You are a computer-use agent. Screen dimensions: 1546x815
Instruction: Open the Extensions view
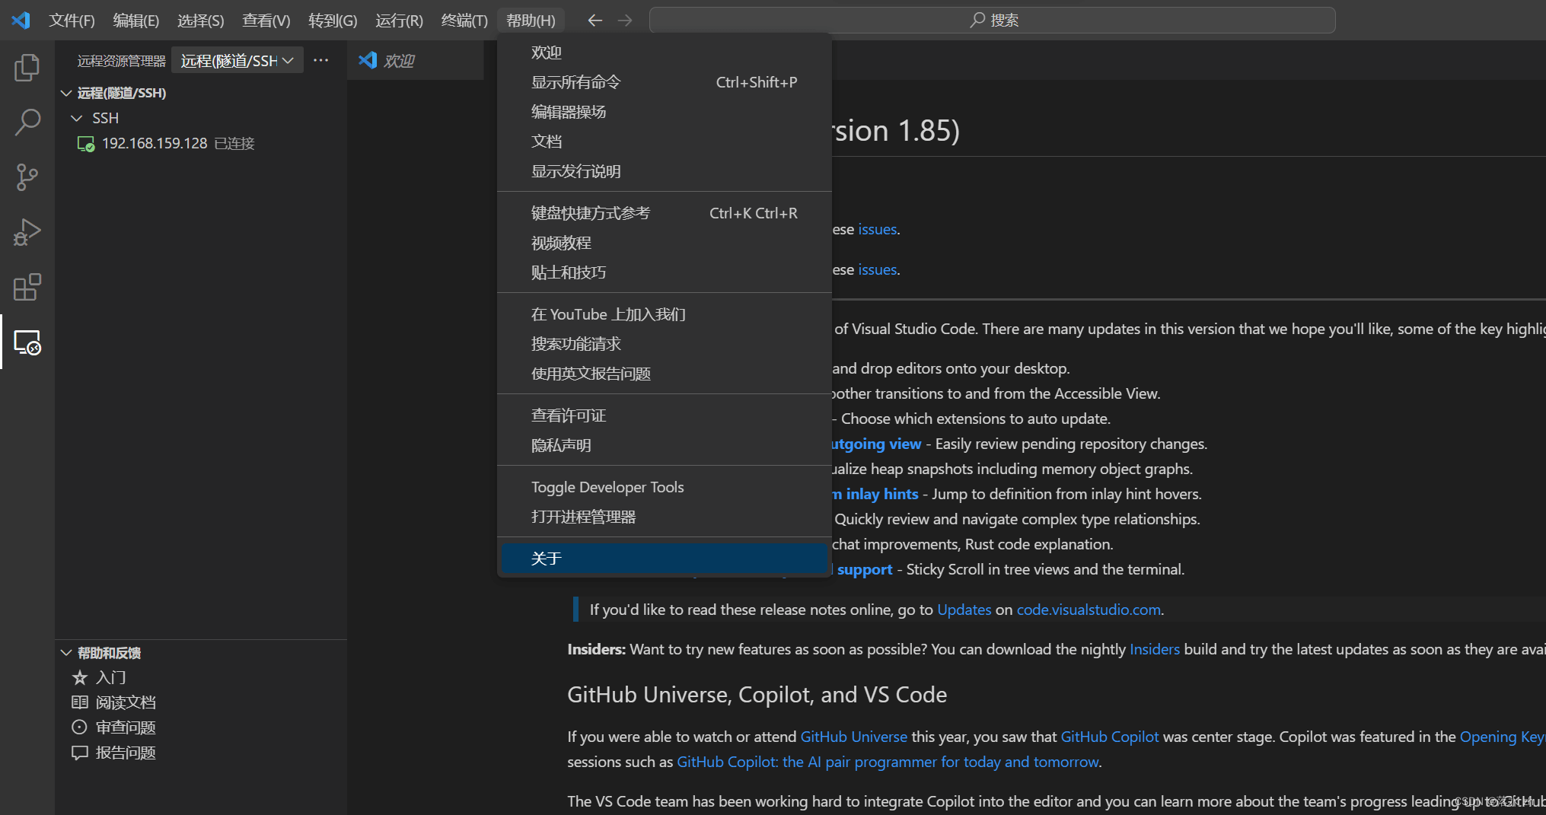[x=27, y=288]
